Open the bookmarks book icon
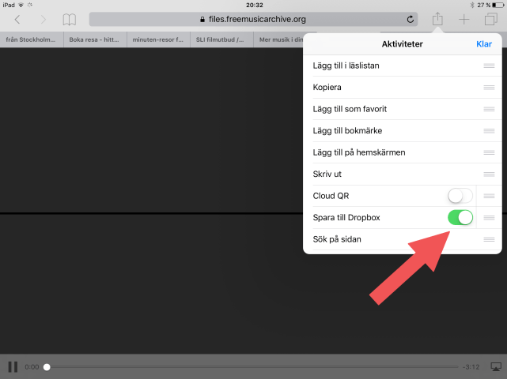The height and width of the screenshot is (379, 507). pos(70,19)
